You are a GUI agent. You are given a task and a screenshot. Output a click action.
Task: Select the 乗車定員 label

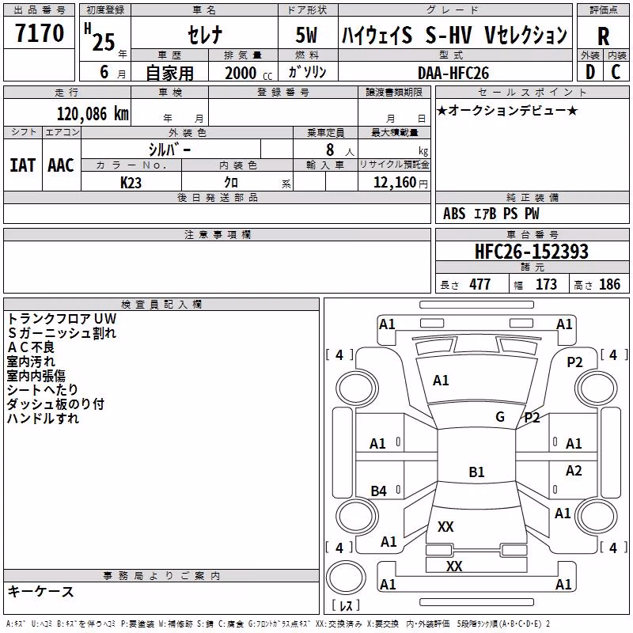325,133
